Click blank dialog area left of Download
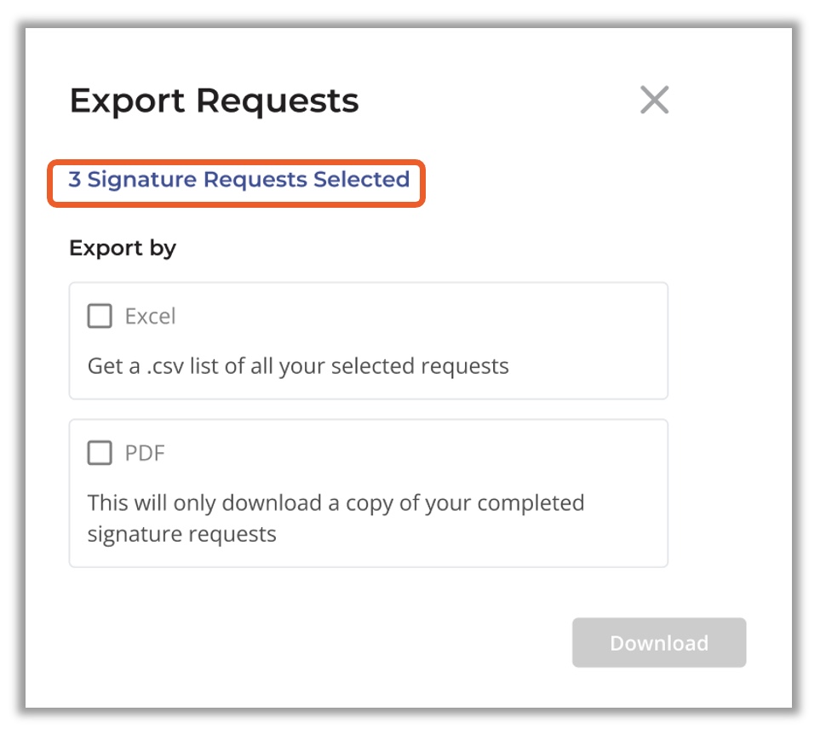The height and width of the screenshot is (746, 826). [x=316, y=643]
